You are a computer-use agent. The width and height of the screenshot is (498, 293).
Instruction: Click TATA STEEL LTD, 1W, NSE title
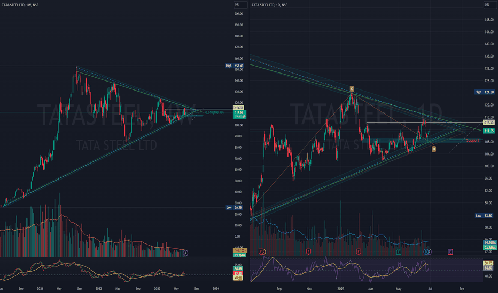coord(20,5)
